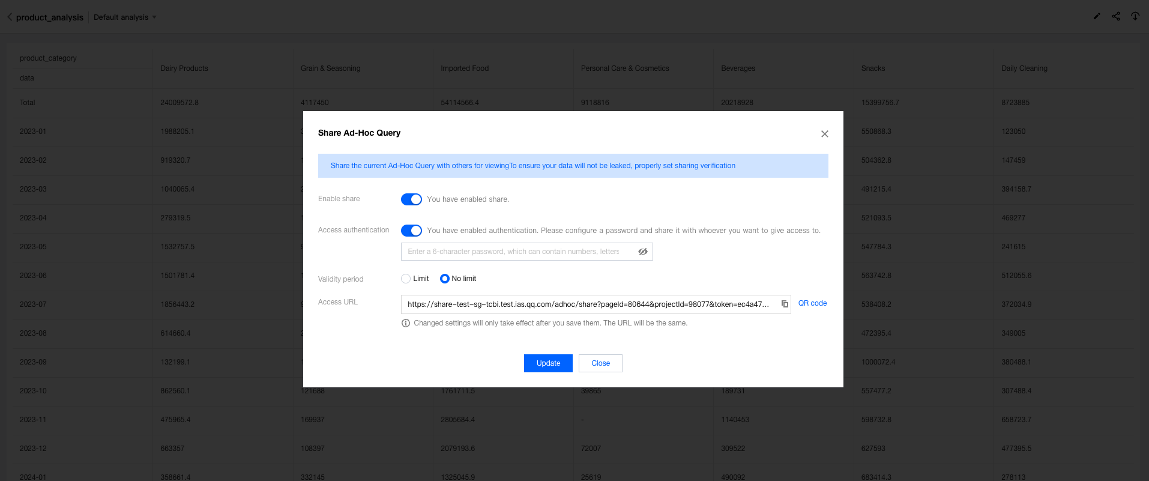Click the share icon in top bar
1149x481 pixels.
pos(1116,17)
